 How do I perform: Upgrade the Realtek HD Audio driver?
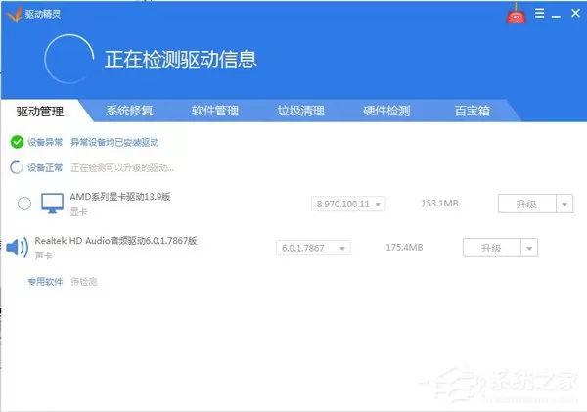coord(492,248)
